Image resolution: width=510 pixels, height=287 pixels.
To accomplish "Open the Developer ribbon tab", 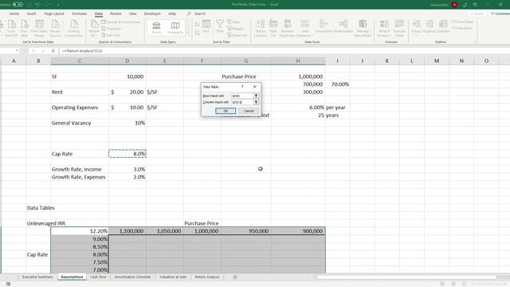I will (152, 14).
